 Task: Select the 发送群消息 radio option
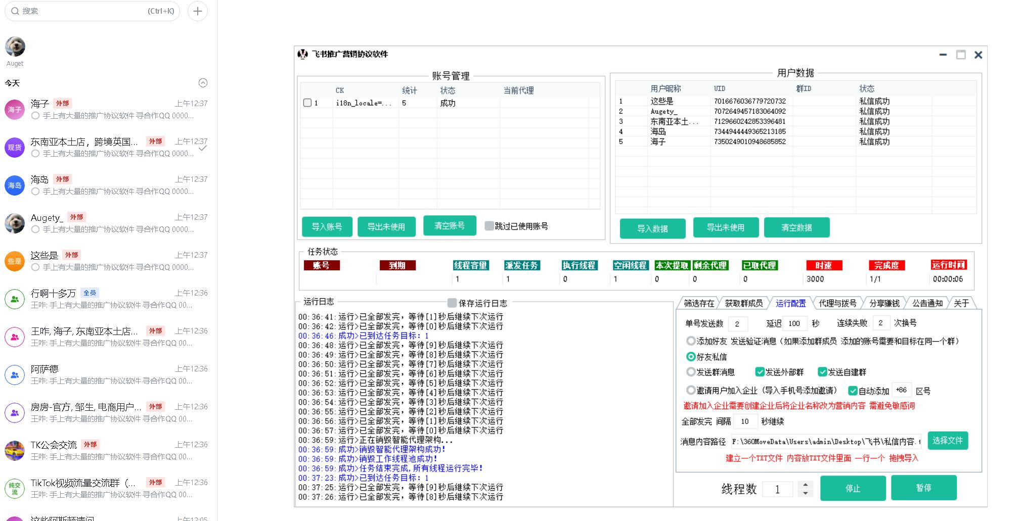[691, 372]
